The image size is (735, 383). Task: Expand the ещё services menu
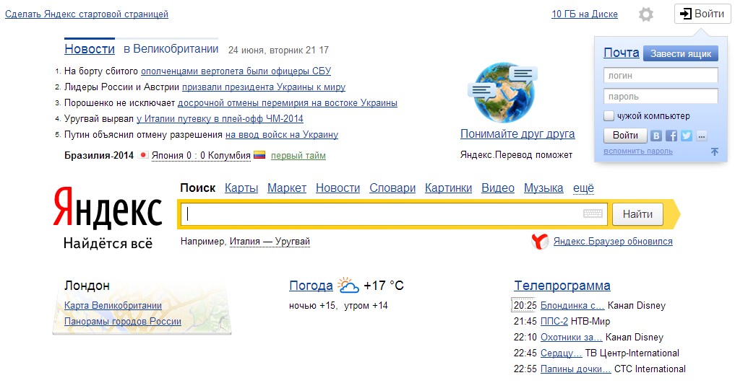584,188
